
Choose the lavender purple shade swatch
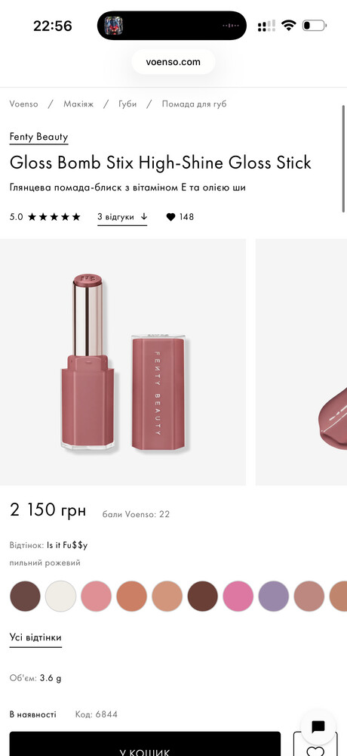[x=274, y=596]
